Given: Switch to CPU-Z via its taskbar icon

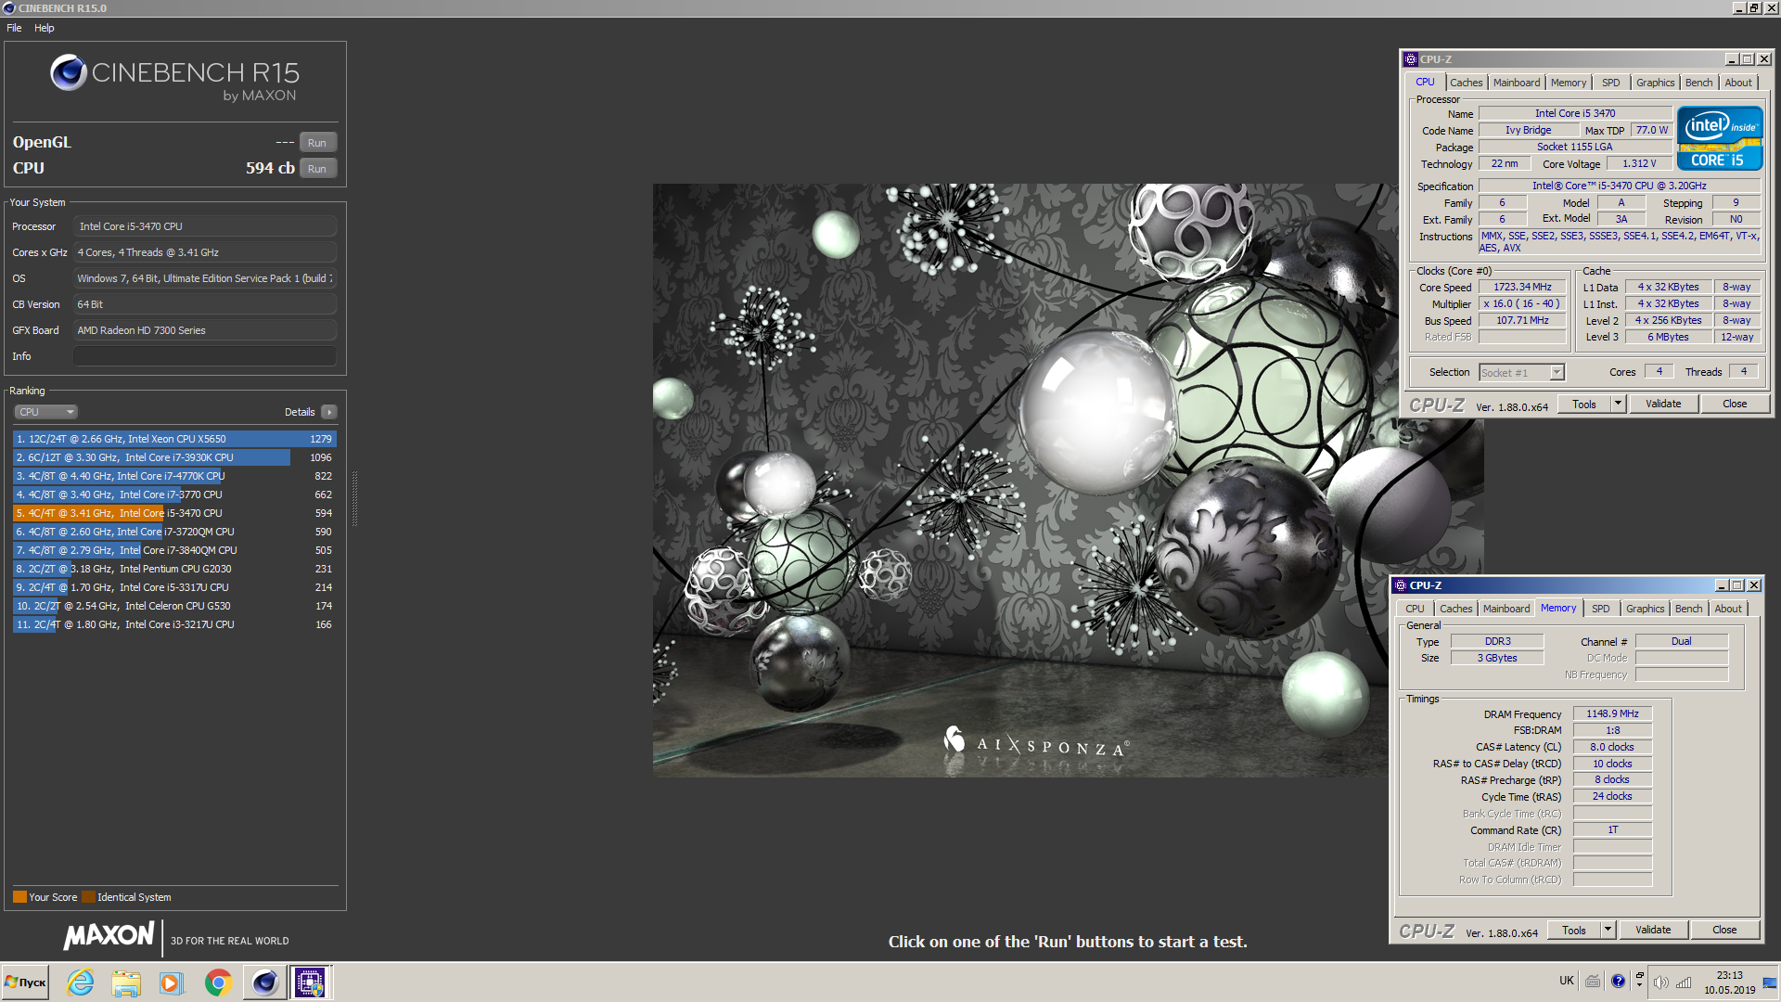Looking at the screenshot, I should tap(310, 983).
